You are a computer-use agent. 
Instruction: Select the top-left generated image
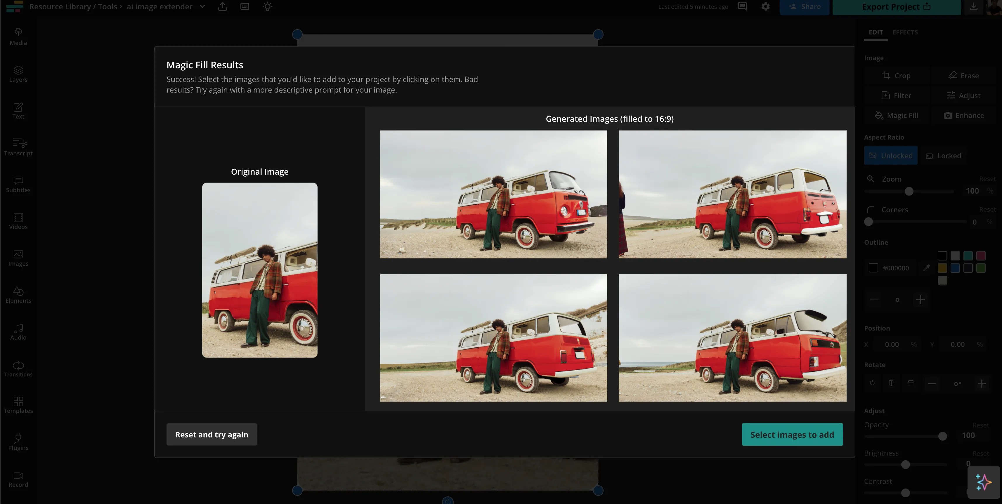coord(493,194)
